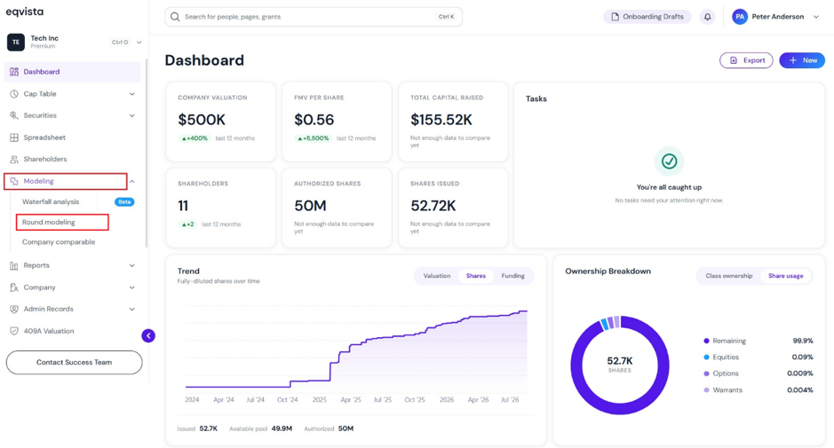Expand the Reports section chevron

tap(132, 266)
